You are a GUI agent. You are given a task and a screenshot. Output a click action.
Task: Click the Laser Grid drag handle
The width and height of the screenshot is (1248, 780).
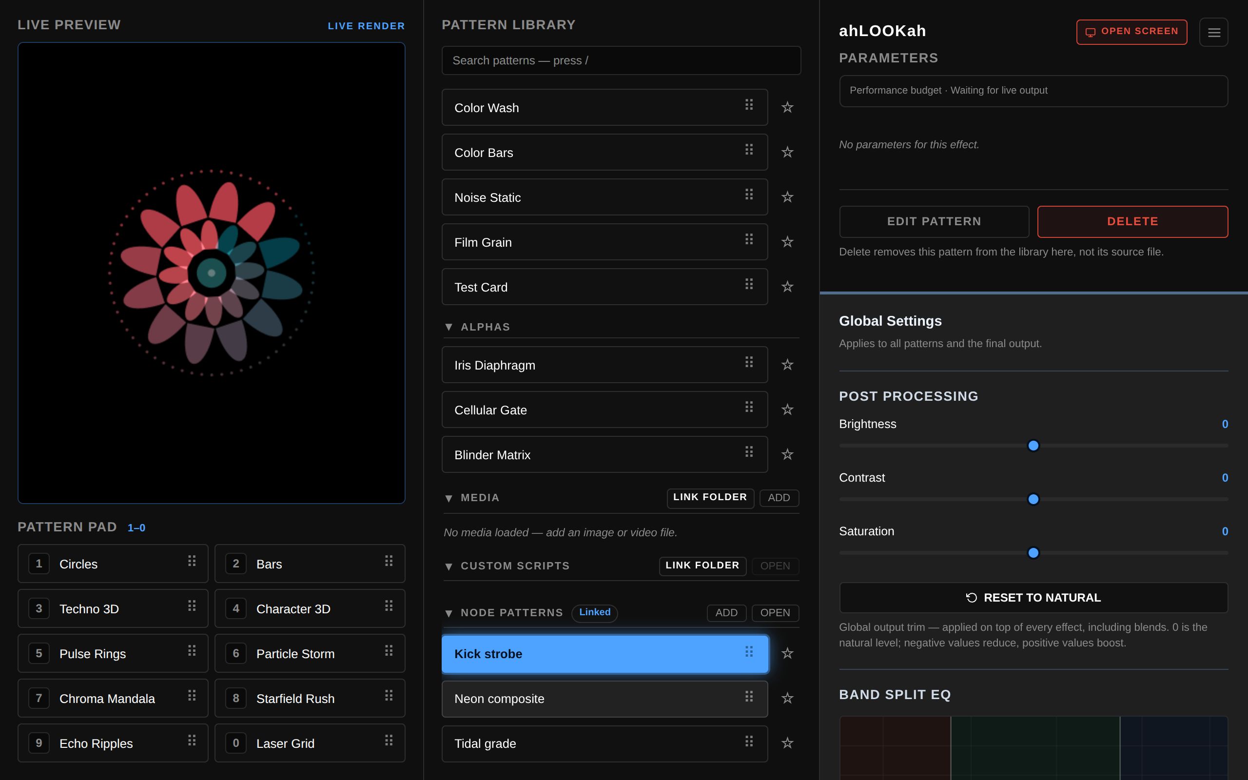click(x=389, y=741)
